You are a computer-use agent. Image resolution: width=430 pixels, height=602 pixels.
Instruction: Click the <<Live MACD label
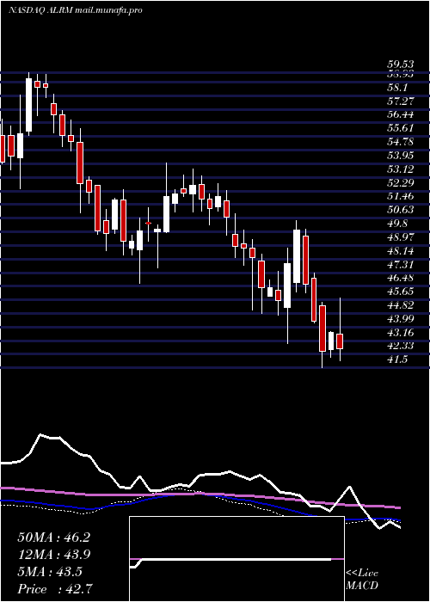pos(362,580)
